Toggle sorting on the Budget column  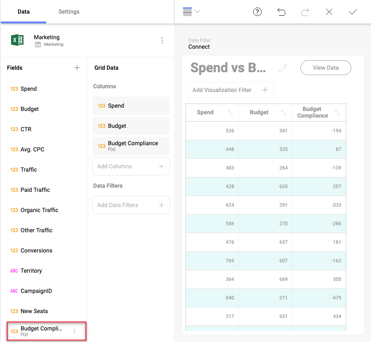[284, 112]
